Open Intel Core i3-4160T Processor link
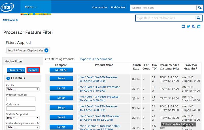The width and height of the screenshot is (204, 130). pos(99,89)
